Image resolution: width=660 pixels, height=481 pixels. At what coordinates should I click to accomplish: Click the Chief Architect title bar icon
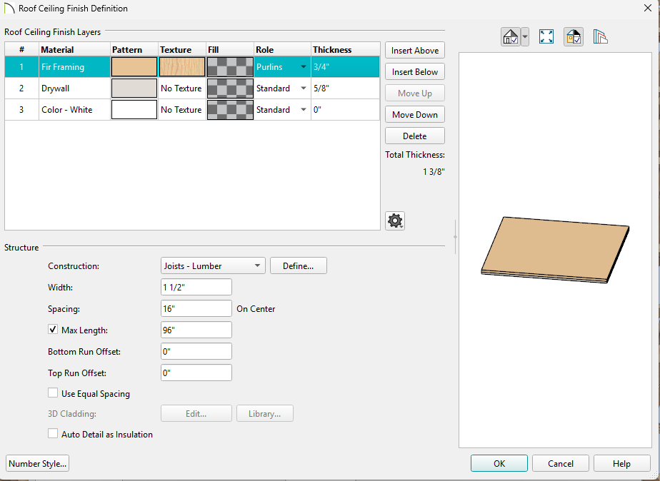[9, 9]
